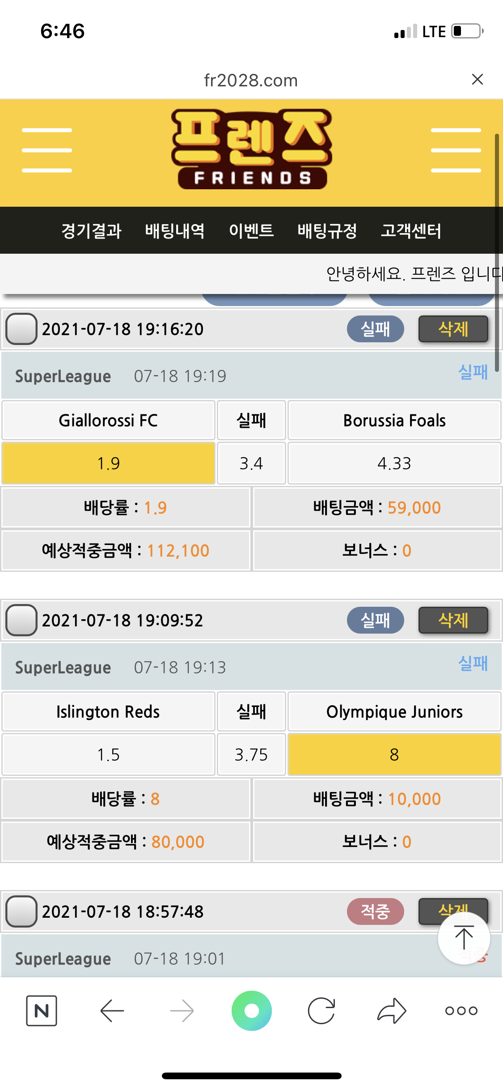Image resolution: width=503 pixels, height=1090 pixels.
Task: Click the page scrollbar on right edge
Action: click(x=496, y=251)
